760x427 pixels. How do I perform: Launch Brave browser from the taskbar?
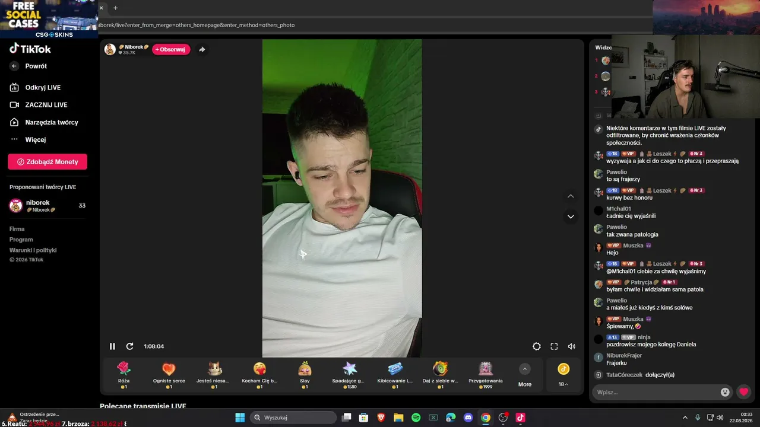[x=381, y=418]
